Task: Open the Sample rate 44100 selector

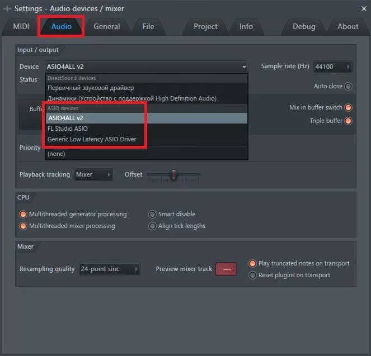Action: click(332, 67)
